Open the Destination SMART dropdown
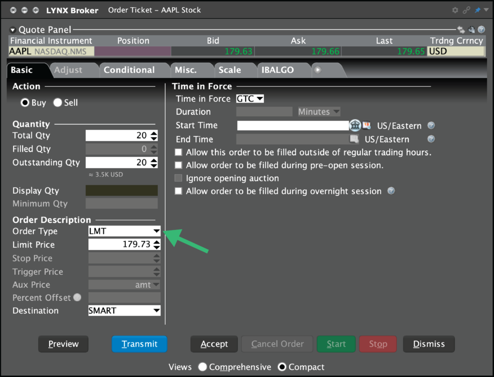The image size is (494, 377). pos(124,310)
